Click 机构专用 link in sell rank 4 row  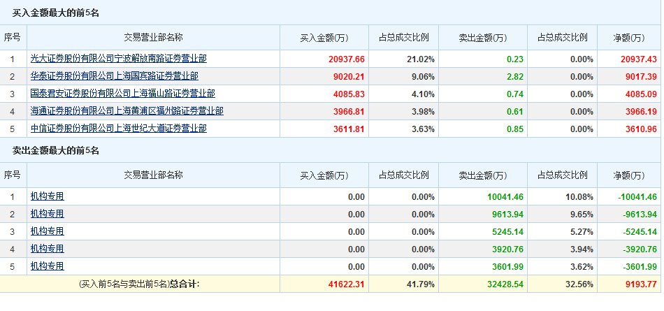[x=47, y=249]
